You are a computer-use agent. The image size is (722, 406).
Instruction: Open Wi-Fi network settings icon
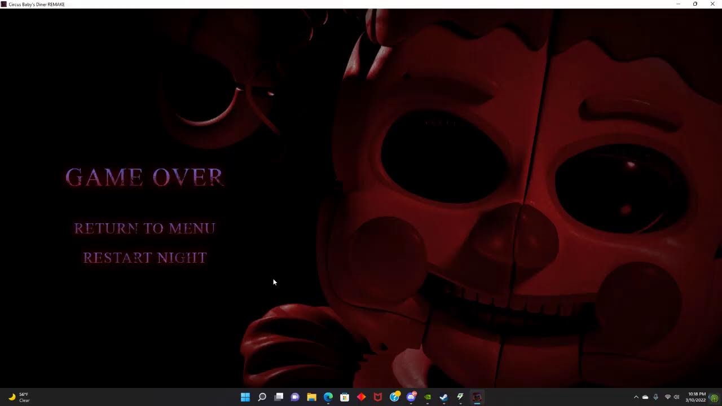tap(668, 398)
